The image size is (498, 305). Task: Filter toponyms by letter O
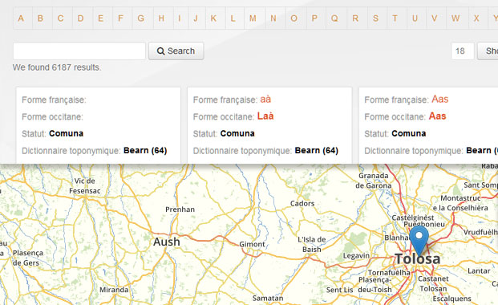(294, 18)
